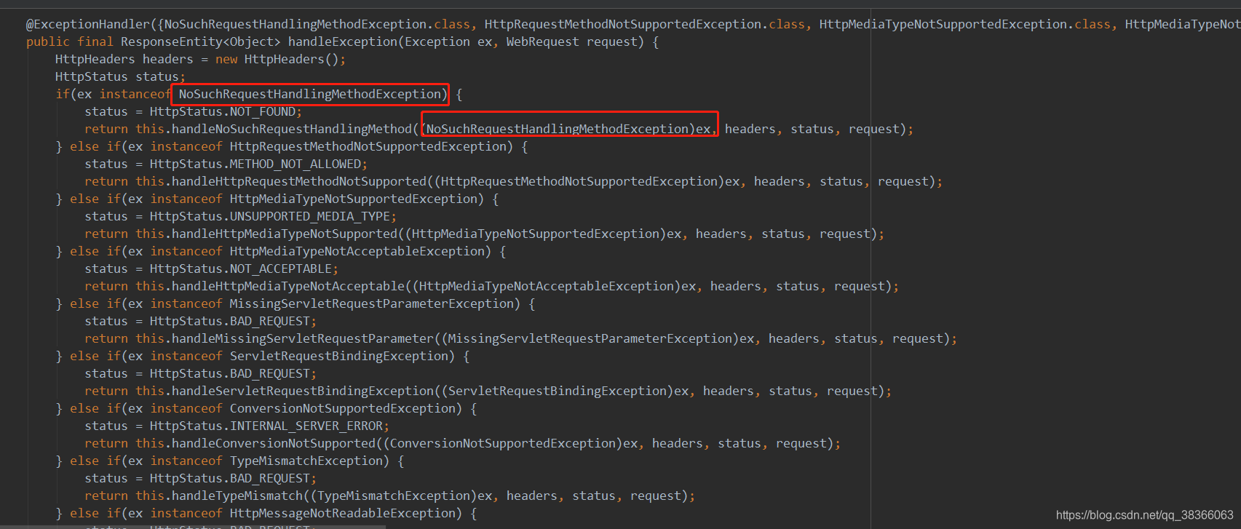1241x529 pixels.
Task: Click 'new HttpHeaders()' constructor call
Action: click(277, 60)
